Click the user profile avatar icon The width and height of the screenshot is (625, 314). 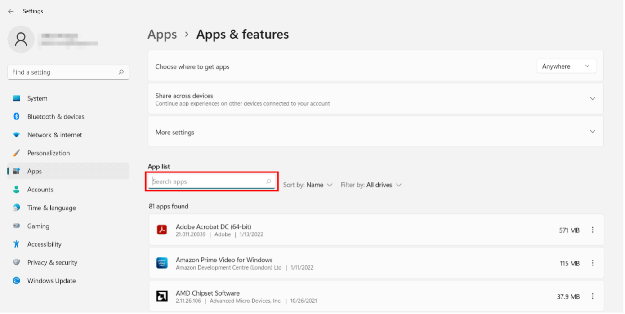pyautogui.click(x=21, y=39)
